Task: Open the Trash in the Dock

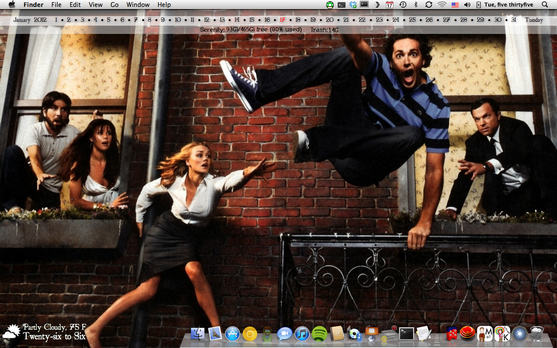Action: click(x=537, y=334)
